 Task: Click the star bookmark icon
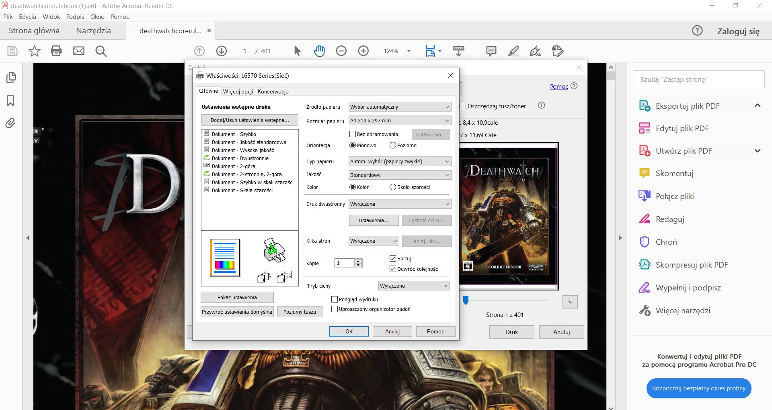[35, 51]
